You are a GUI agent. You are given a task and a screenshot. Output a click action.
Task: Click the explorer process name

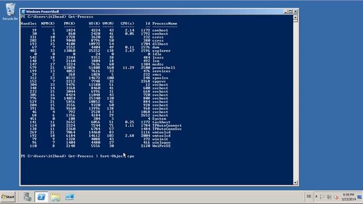(161, 50)
